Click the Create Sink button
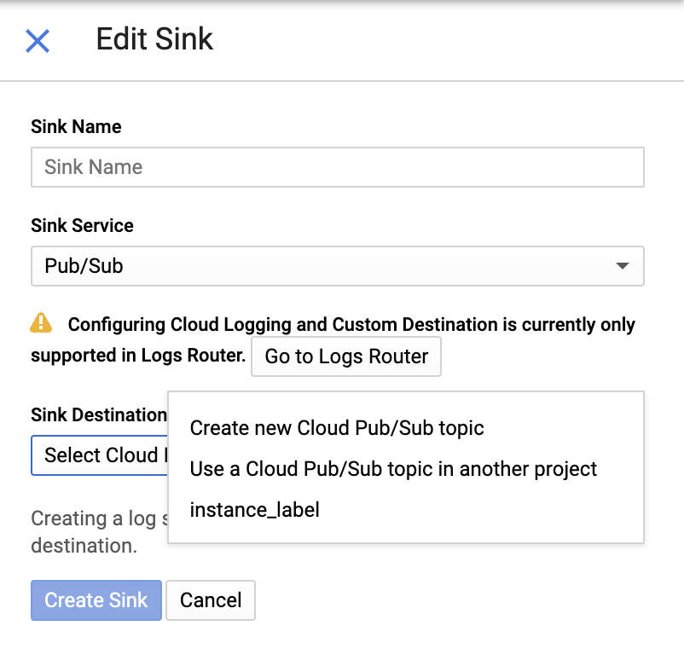 [x=96, y=600]
